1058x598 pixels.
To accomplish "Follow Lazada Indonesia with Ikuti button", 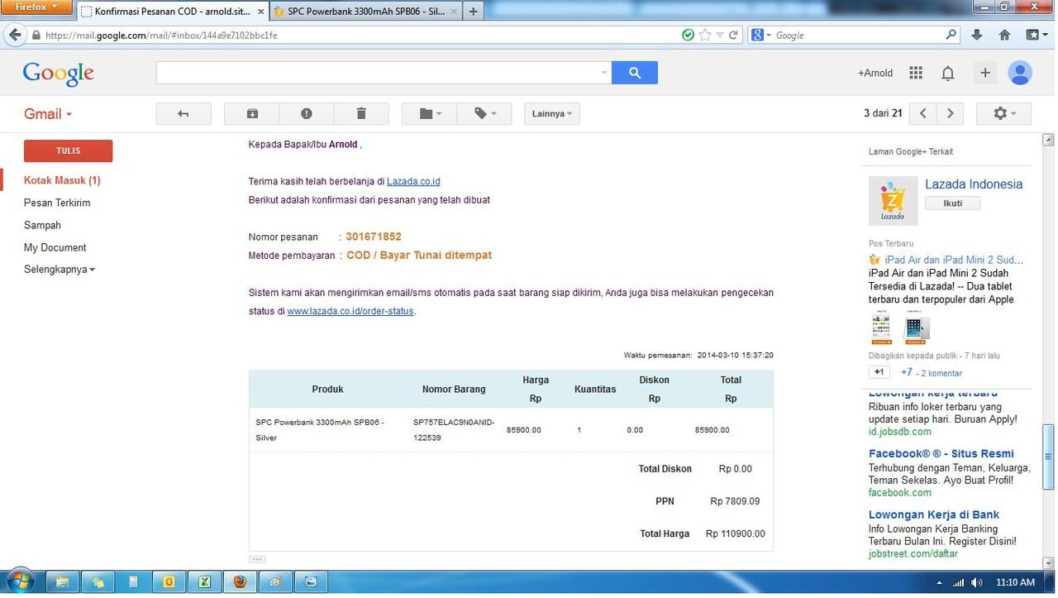I will pyautogui.click(x=952, y=203).
